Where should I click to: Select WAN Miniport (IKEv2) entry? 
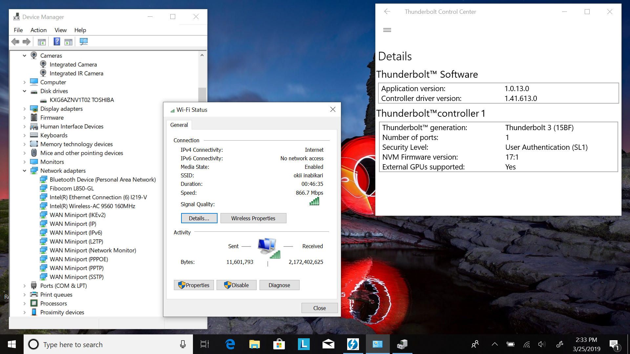(x=77, y=215)
